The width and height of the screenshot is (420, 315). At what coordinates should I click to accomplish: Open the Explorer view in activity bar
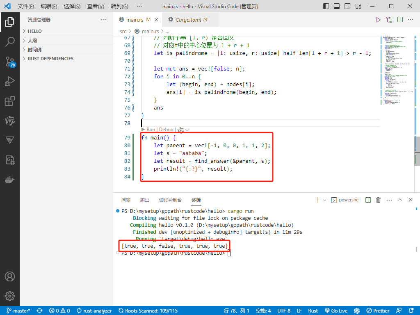(x=10, y=22)
